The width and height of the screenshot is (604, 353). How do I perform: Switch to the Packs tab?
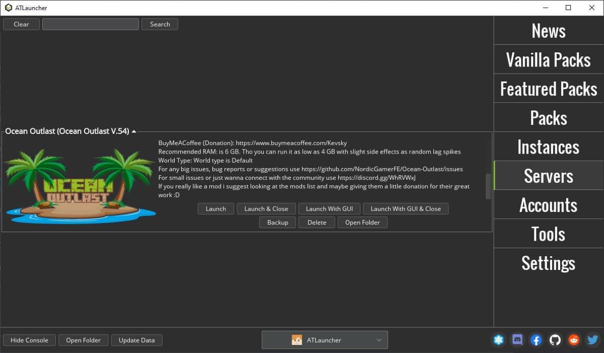click(549, 118)
